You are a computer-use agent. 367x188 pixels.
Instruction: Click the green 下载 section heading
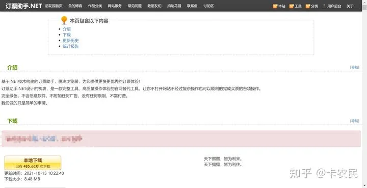pyautogui.click(x=12, y=121)
